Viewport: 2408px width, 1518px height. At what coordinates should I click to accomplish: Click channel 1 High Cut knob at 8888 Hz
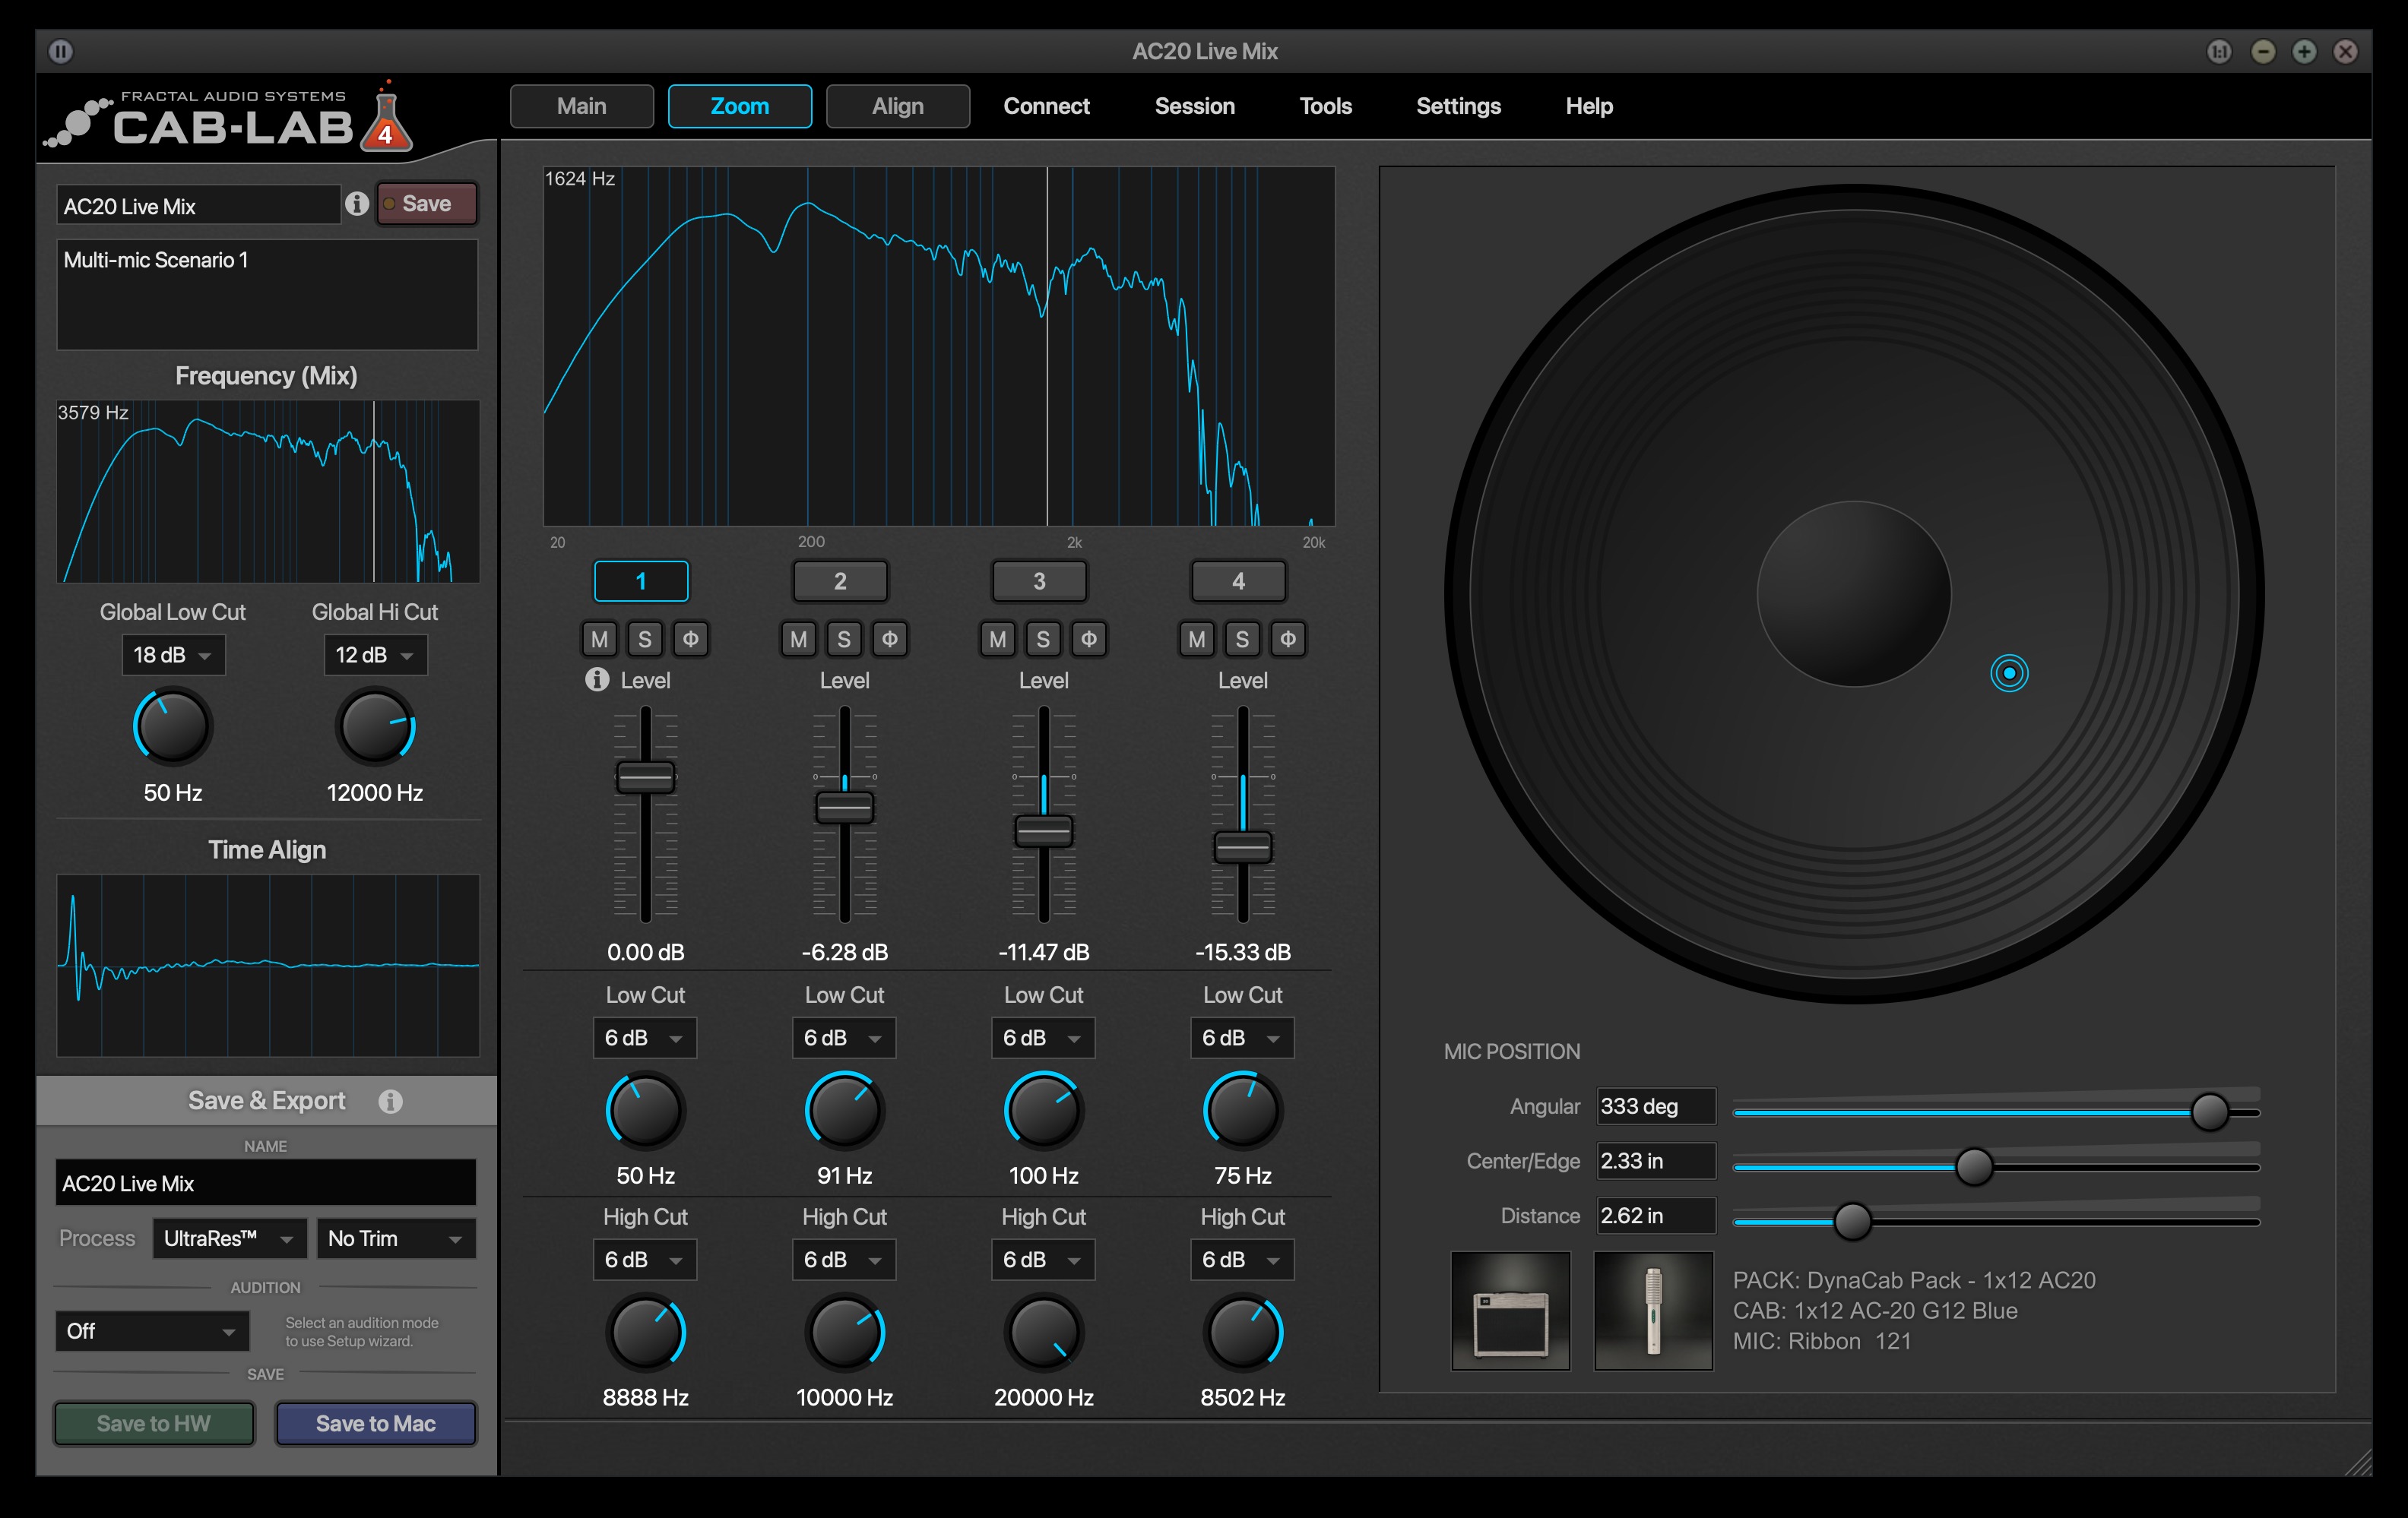pos(645,1332)
